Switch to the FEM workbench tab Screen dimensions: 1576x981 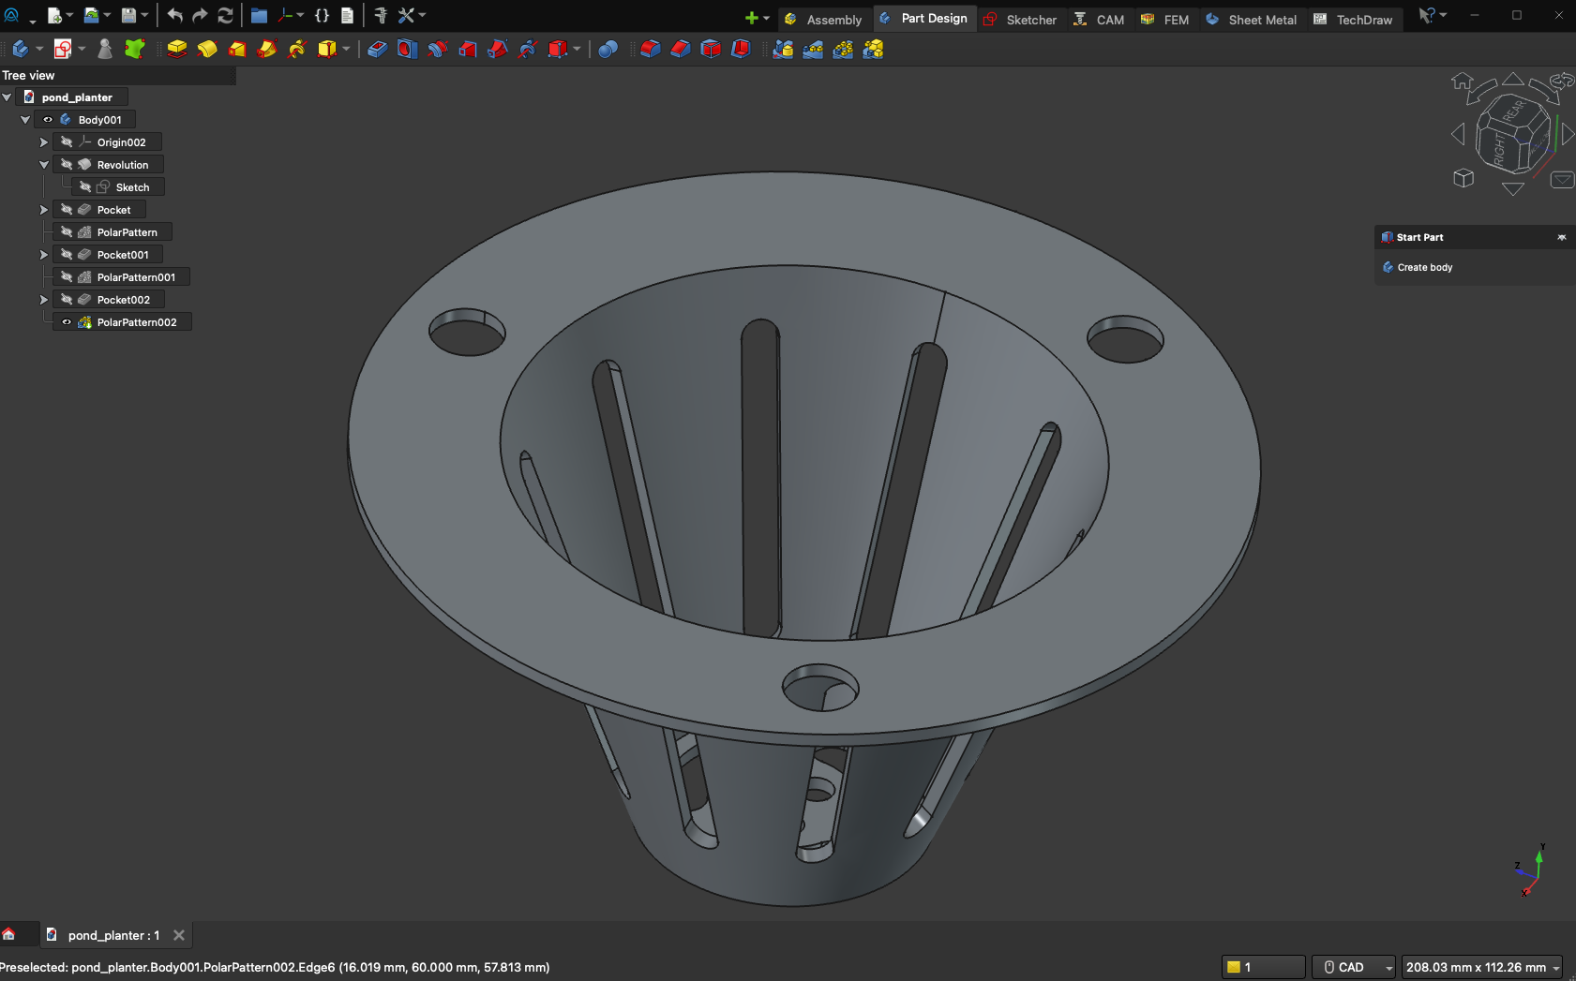pos(1164,19)
